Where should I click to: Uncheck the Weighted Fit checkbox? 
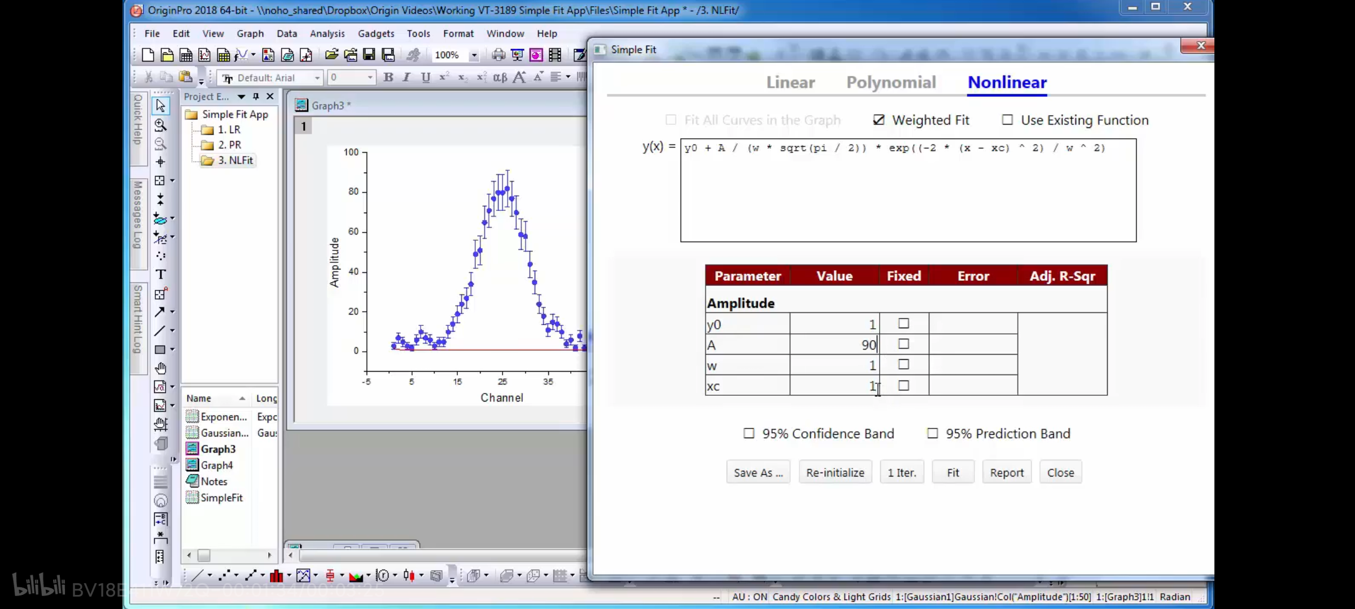878,120
